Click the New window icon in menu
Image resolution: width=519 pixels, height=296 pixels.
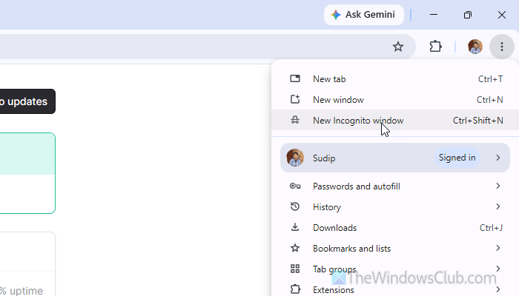pos(295,99)
